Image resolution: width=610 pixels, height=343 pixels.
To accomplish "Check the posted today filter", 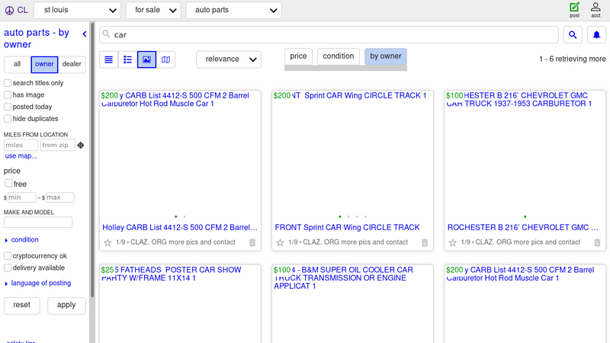I will [8, 107].
